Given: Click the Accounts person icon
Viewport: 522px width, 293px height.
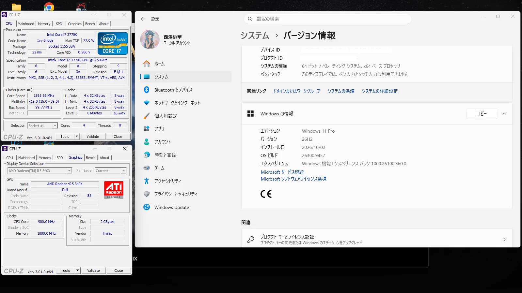Looking at the screenshot, I should tap(147, 142).
